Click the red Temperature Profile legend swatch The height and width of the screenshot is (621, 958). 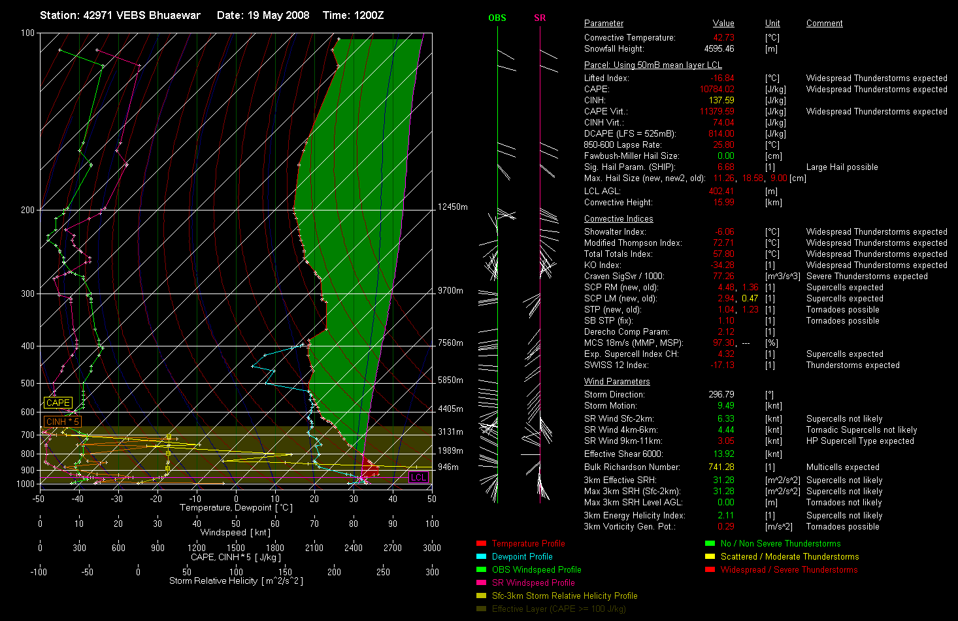pyautogui.click(x=481, y=543)
